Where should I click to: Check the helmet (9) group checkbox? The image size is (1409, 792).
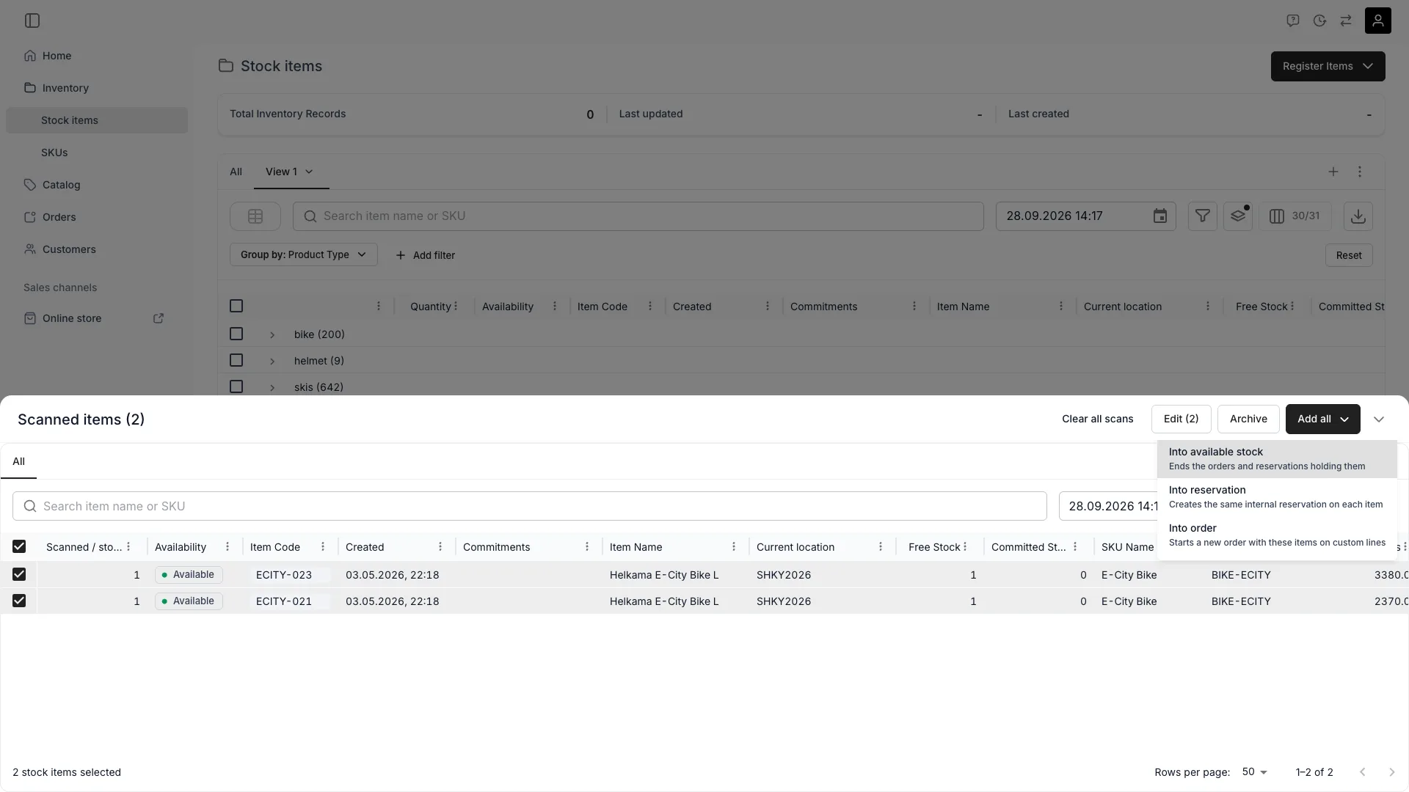(x=236, y=361)
